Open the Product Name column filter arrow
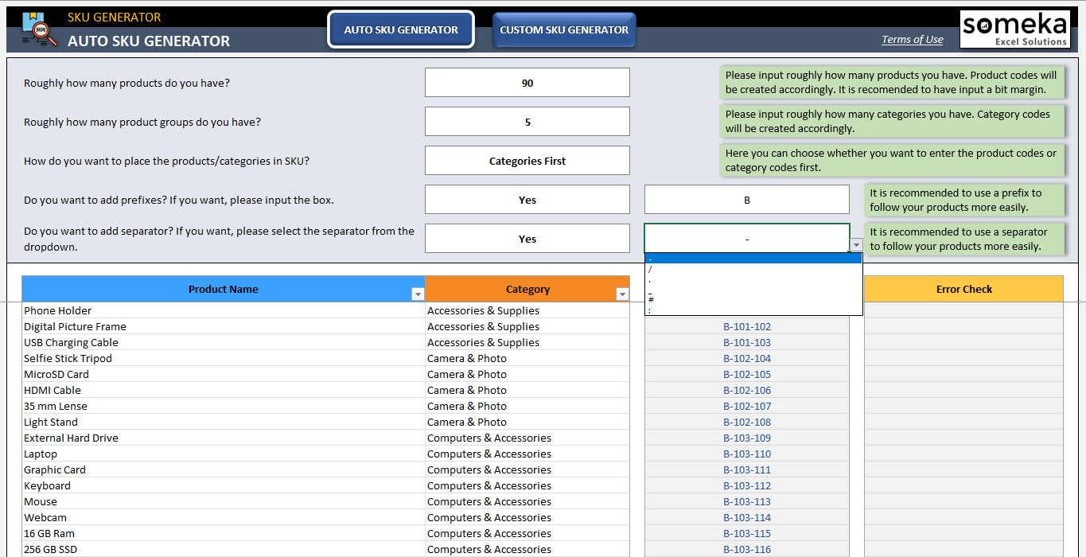The image size is (1086, 557). (x=418, y=294)
